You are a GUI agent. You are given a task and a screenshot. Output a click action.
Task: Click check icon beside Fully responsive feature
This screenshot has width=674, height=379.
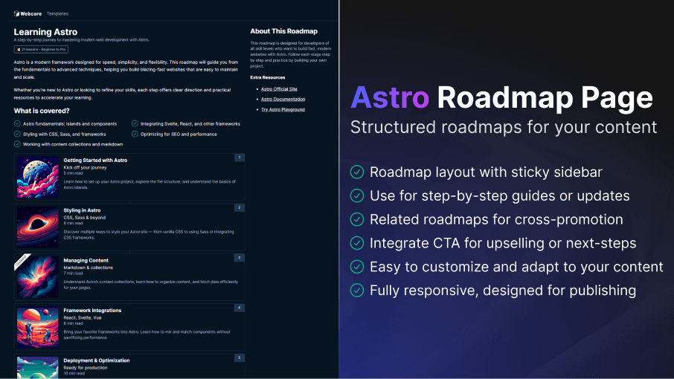[357, 291]
